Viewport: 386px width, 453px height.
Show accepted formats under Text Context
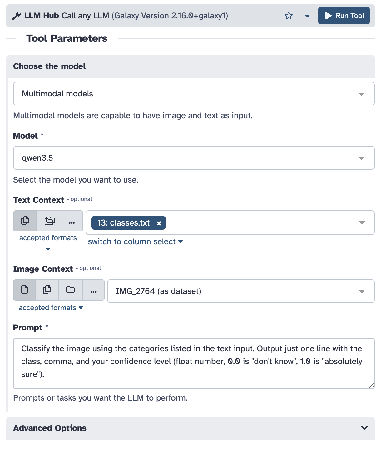tap(48, 238)
